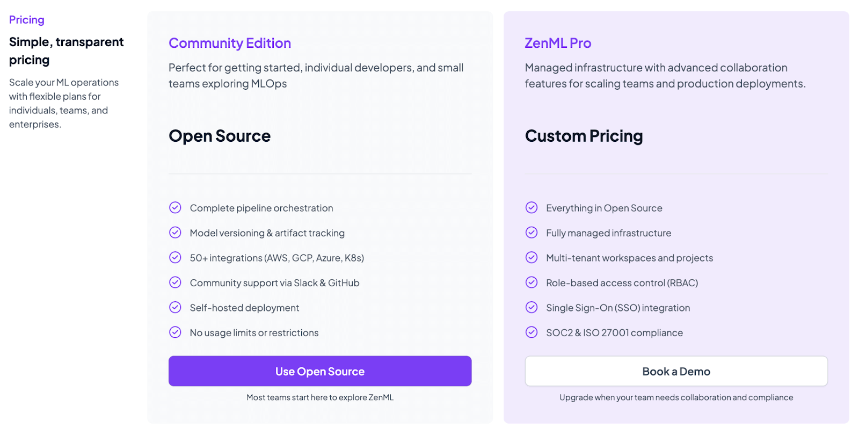Click the Custom Pricing plan title

(584, 136)
